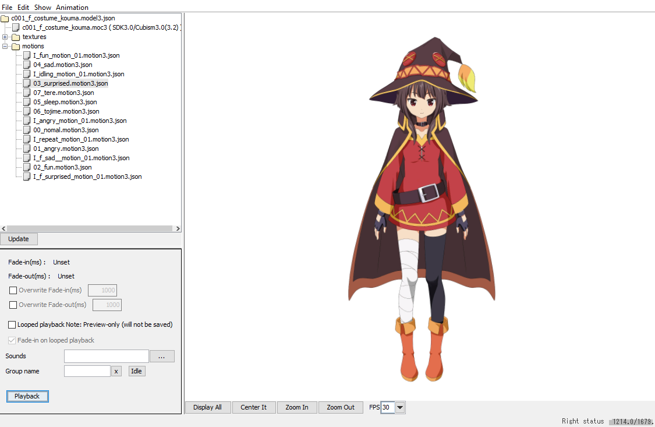This screenshot has height=427, width=655.
Task: Open the Show menu
Action: [43, 7]
